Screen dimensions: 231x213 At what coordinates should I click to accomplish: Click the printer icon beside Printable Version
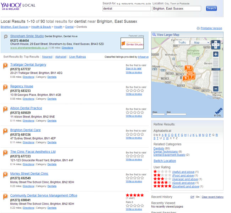(198, 28)
